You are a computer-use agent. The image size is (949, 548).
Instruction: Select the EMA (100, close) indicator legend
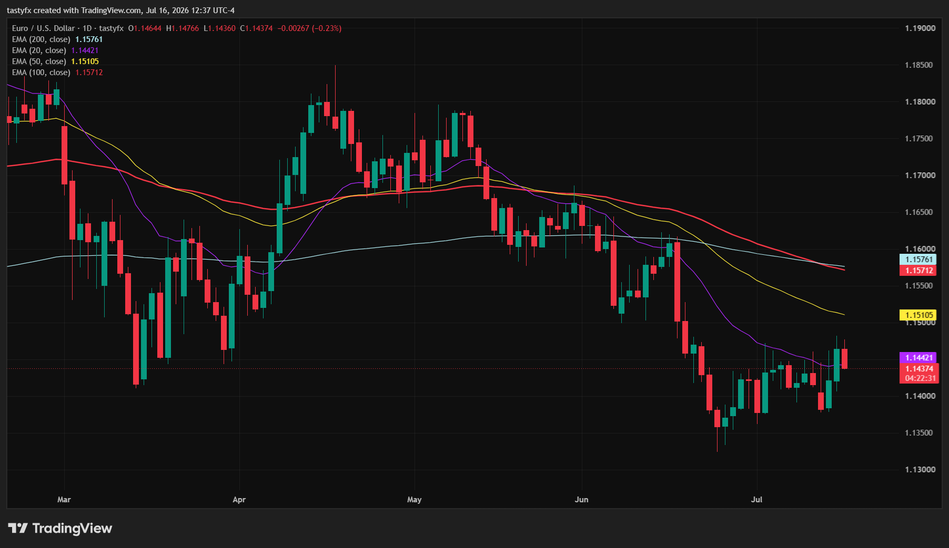[57, 73]
